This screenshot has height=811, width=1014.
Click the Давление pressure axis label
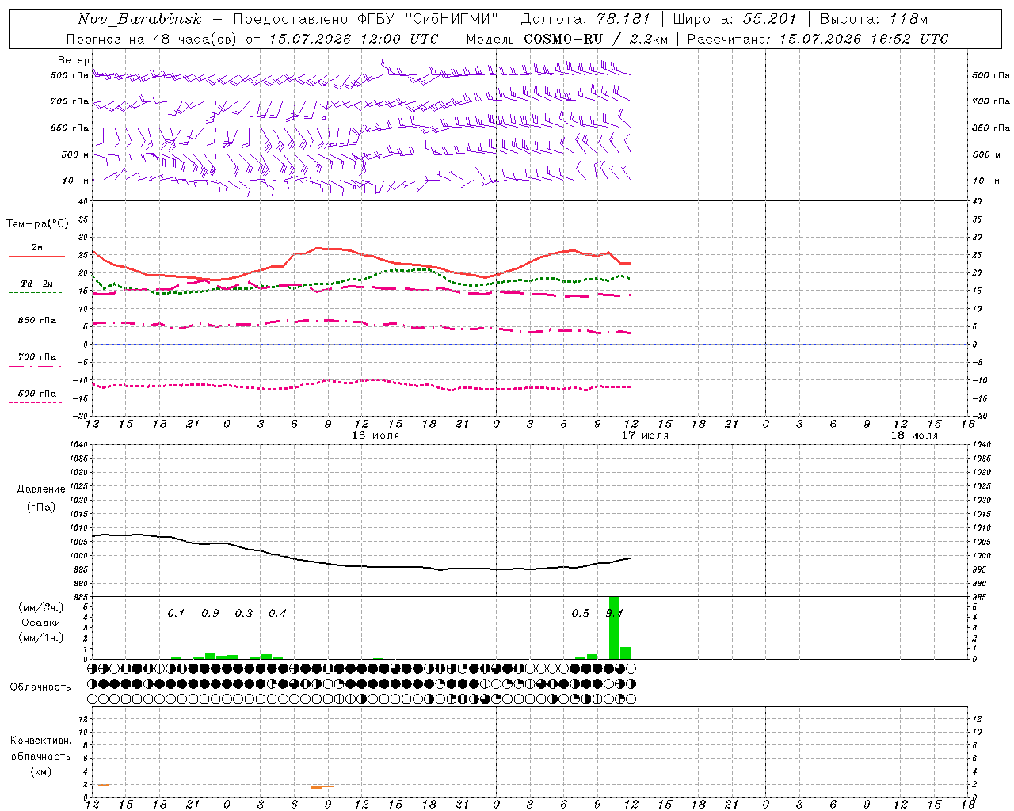click(40, 489)
